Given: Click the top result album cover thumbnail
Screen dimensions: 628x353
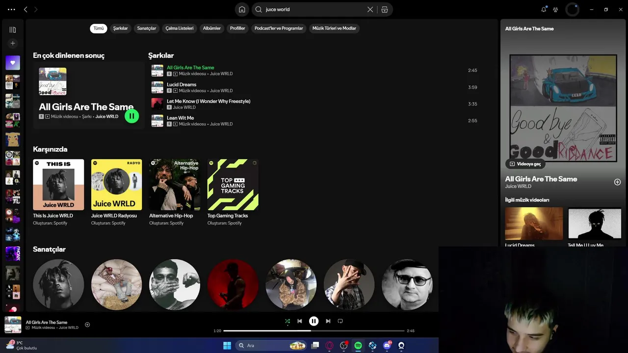Looking at the screenshot, I should pyautogui.click(x=52, y=81).
